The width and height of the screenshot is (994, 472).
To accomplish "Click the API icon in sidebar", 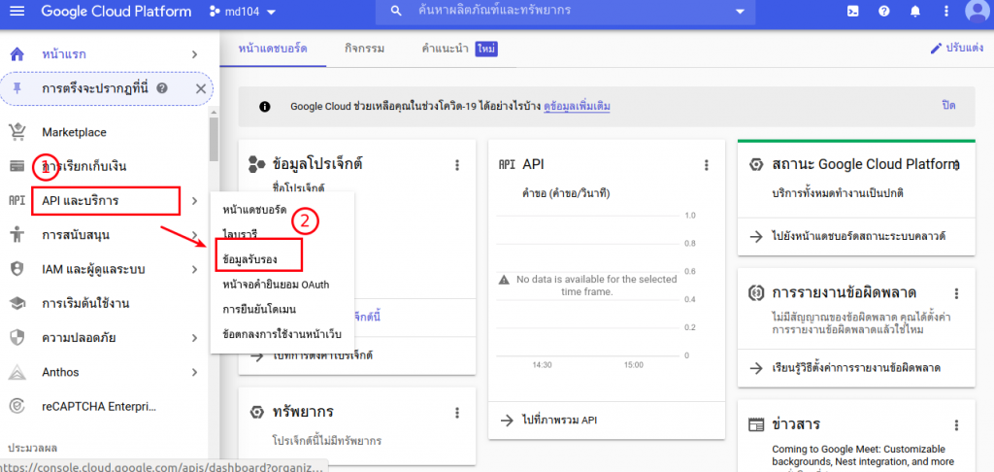I will pyautogui.click(x=17, y=200).
